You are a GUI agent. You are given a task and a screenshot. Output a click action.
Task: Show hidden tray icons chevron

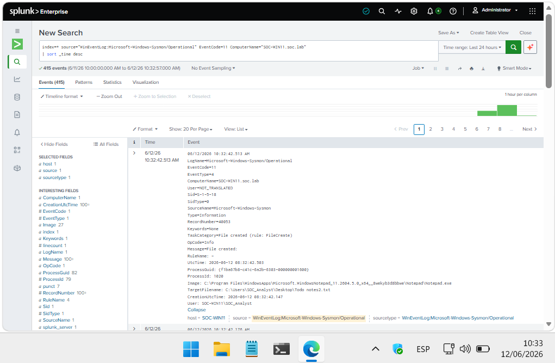tap(376, 349)
